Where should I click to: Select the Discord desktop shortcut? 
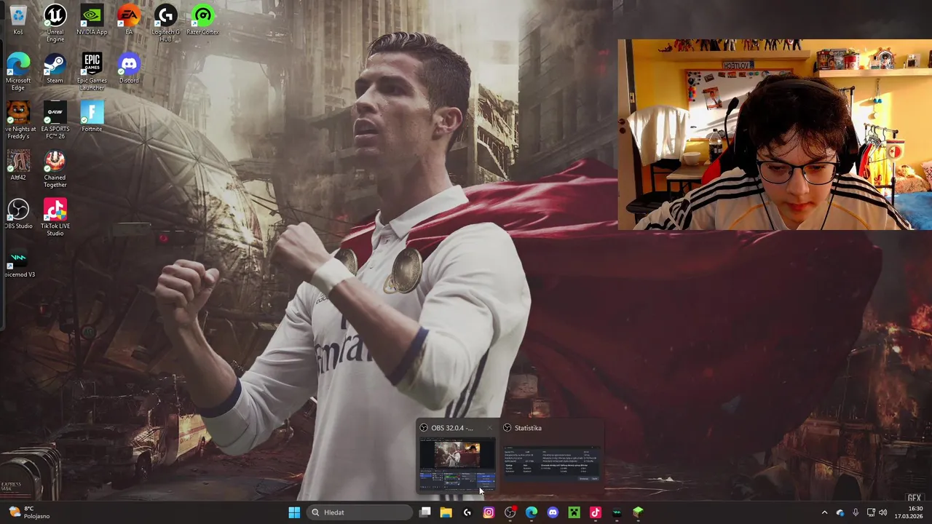pyautogui.click(x=129, y=68)
